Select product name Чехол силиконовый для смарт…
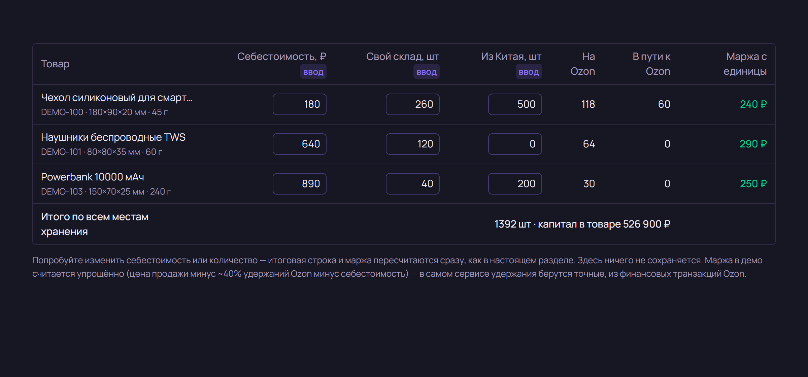Screen dimensions: 808x377 click(x=117, y=98)
